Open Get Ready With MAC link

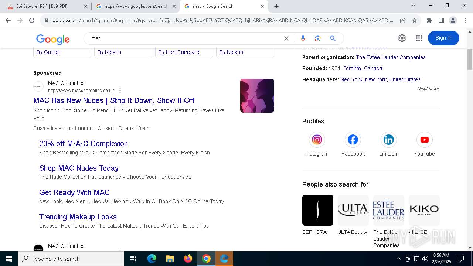[x=74, y=192]
